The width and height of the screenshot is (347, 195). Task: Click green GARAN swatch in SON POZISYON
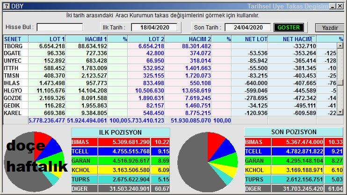(258, 161)
